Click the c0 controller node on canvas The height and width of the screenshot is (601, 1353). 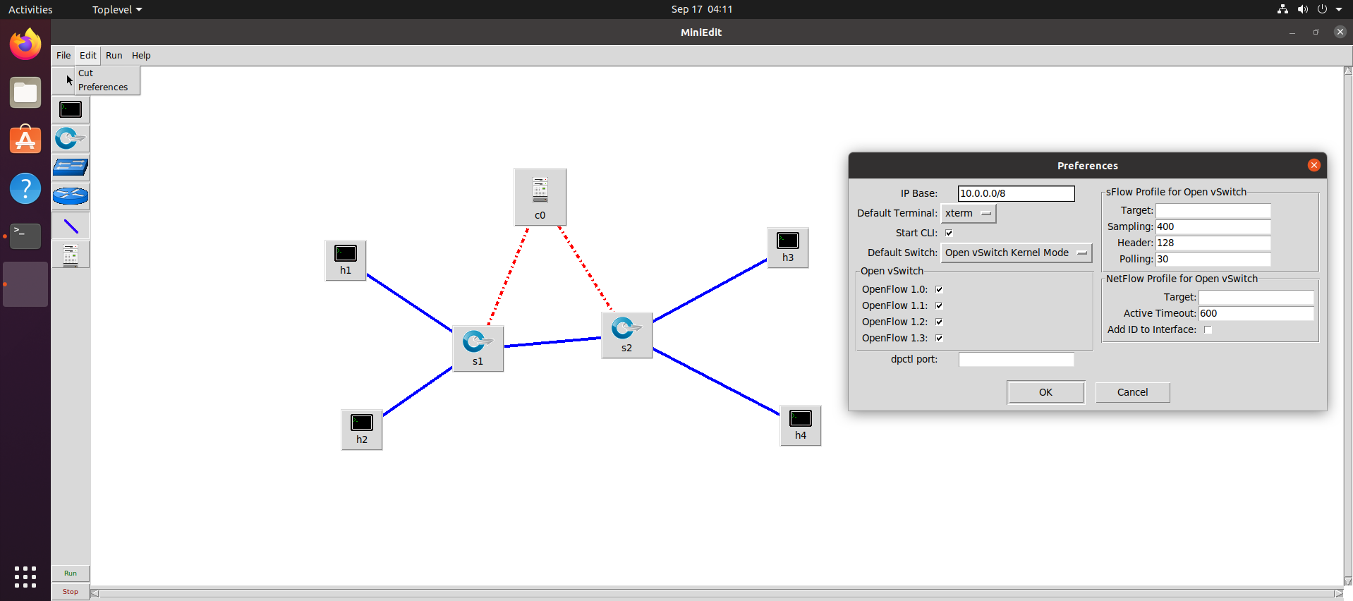(x=540, y=197)
